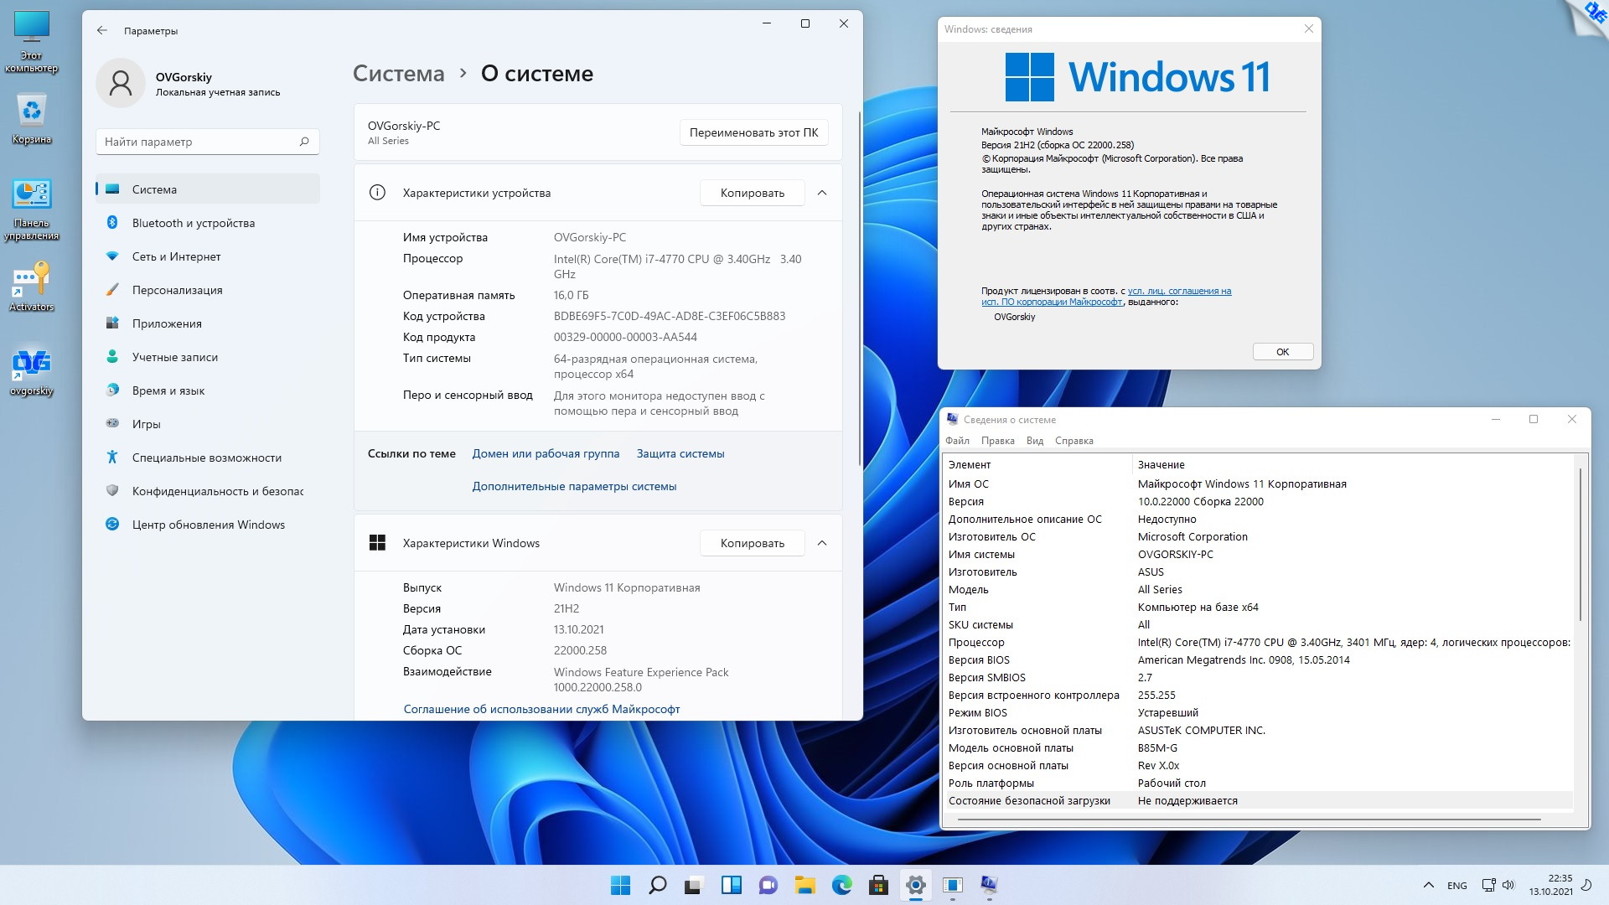
Task: Show hidden tray icons chevron
Action: (x=1428, y=885)
